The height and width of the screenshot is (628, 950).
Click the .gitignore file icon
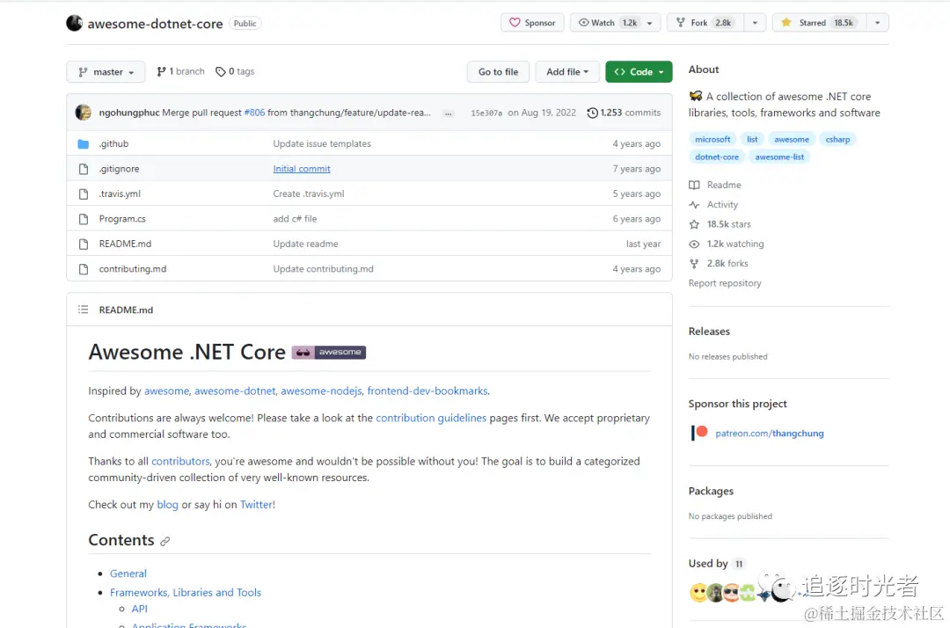point(84,169)
